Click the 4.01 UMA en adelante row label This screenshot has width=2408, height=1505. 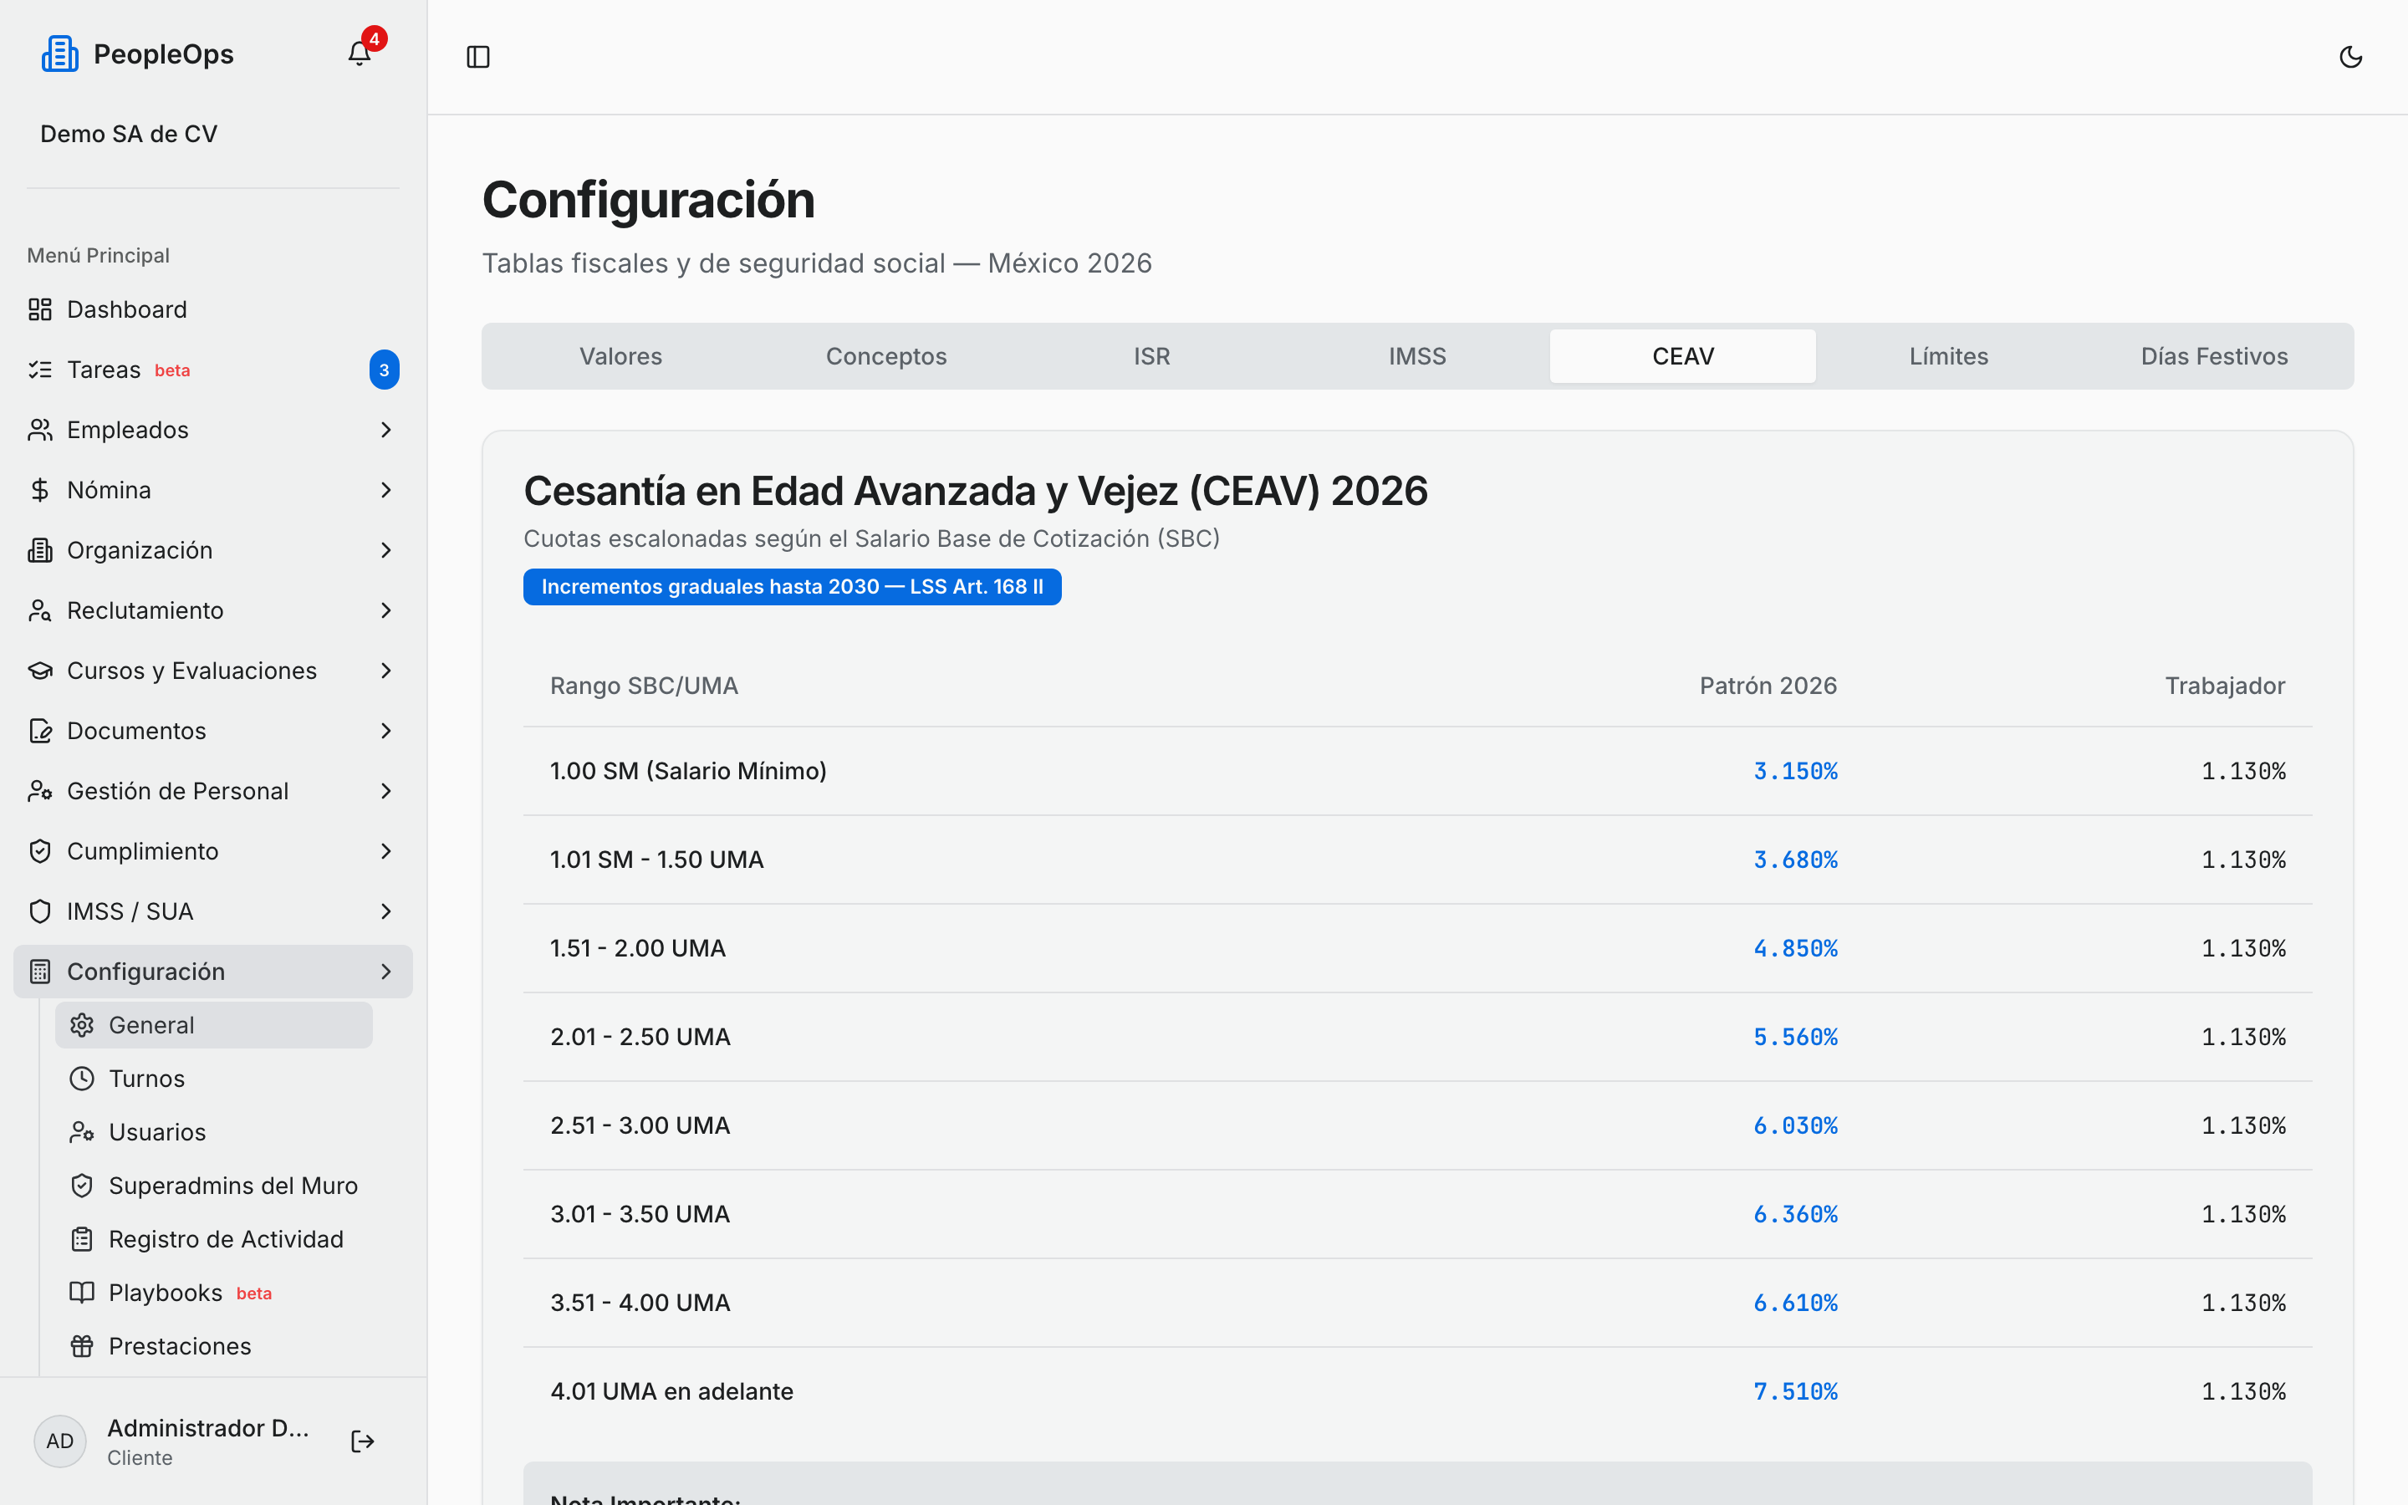click(671, 1391)
